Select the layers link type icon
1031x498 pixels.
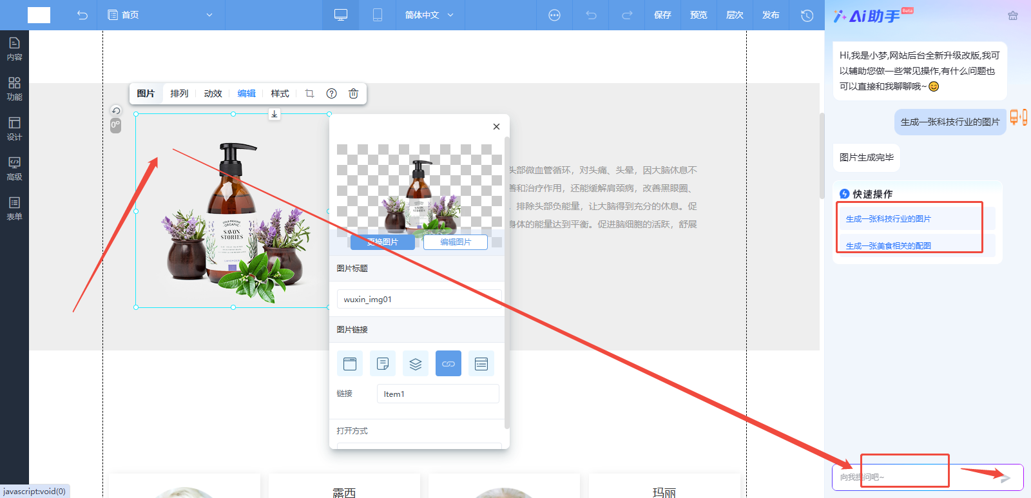(416, 364)
